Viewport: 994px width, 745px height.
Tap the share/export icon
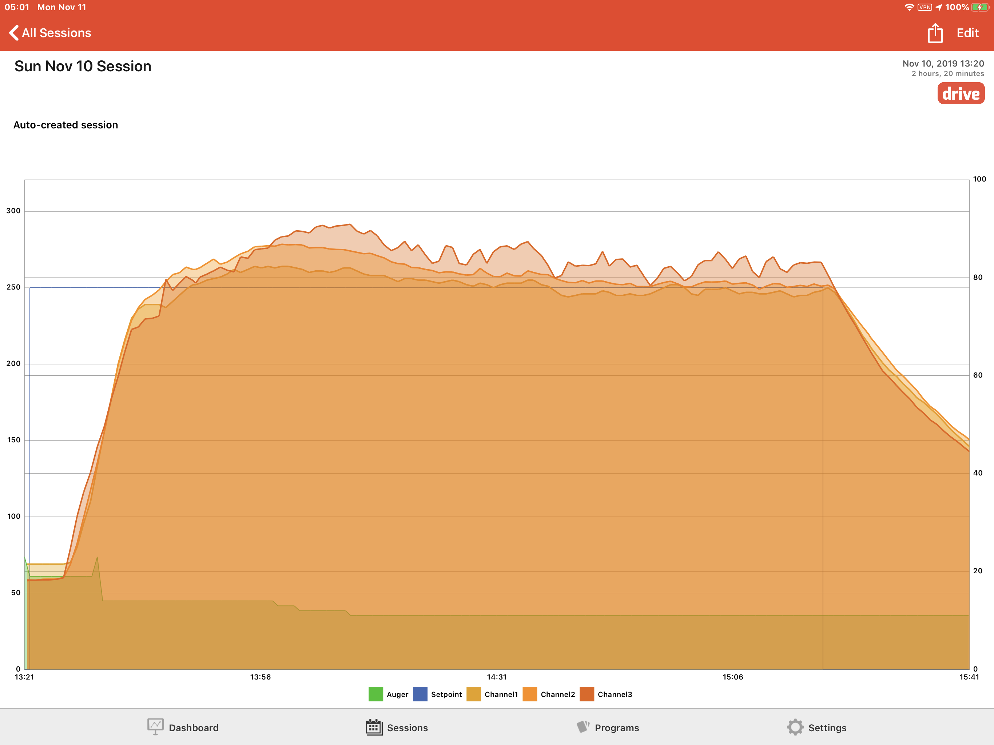(935, 33)
